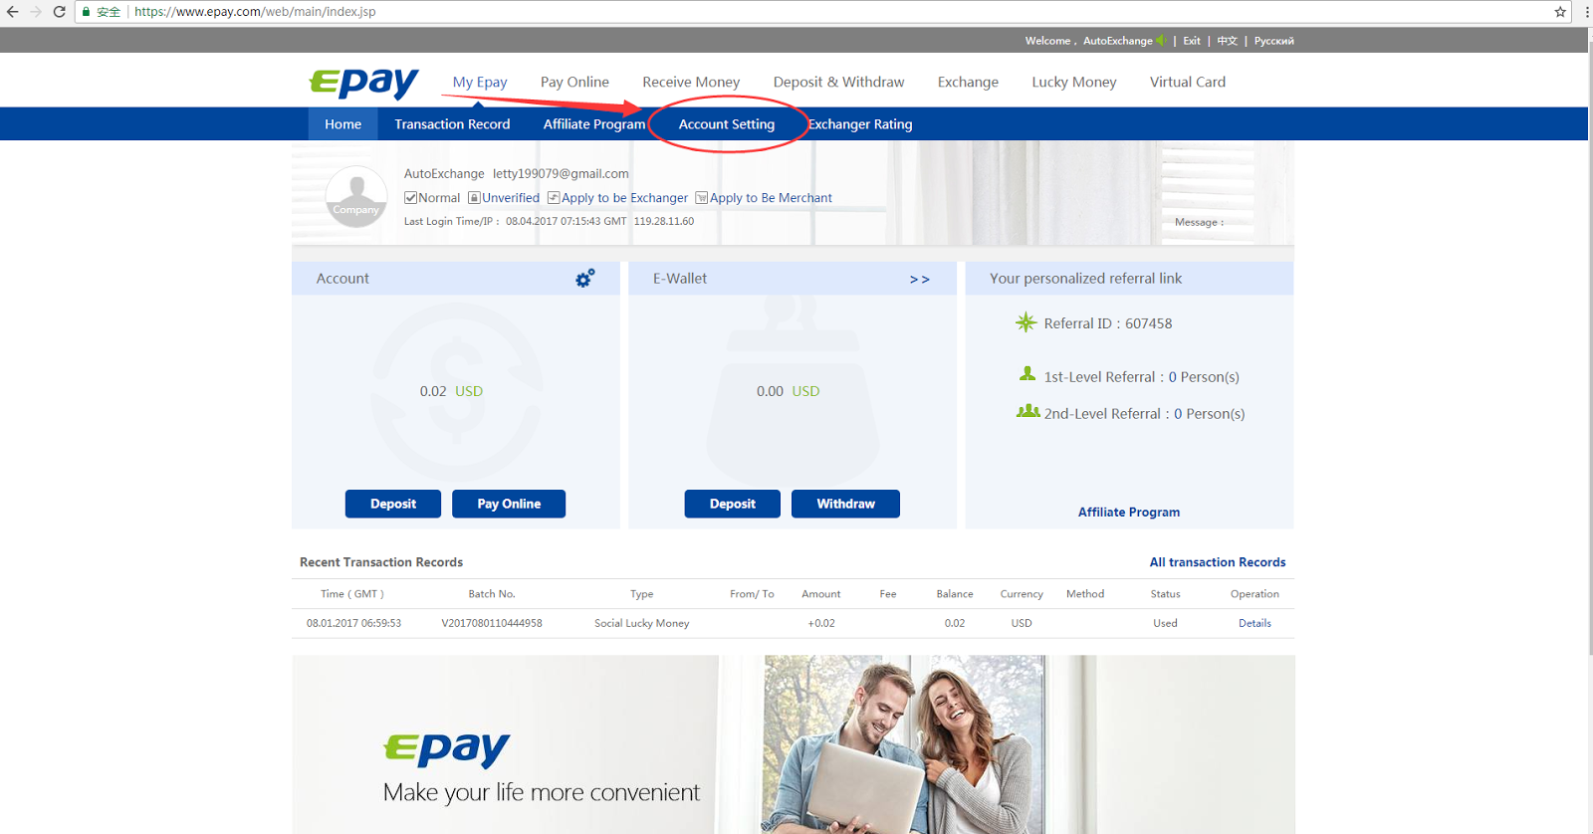Image resolution: width=1593 pixels, height=834 pixels.
Task: Click the green speaker icon beside AutoExchange
Action: (x=1161, y=41)
